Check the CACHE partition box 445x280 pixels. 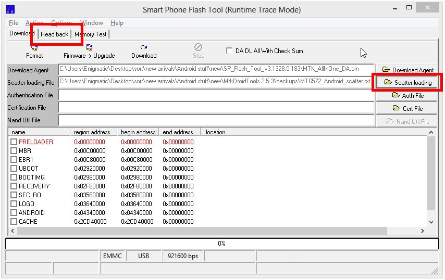pyautogui.click(x=14, y=221)
